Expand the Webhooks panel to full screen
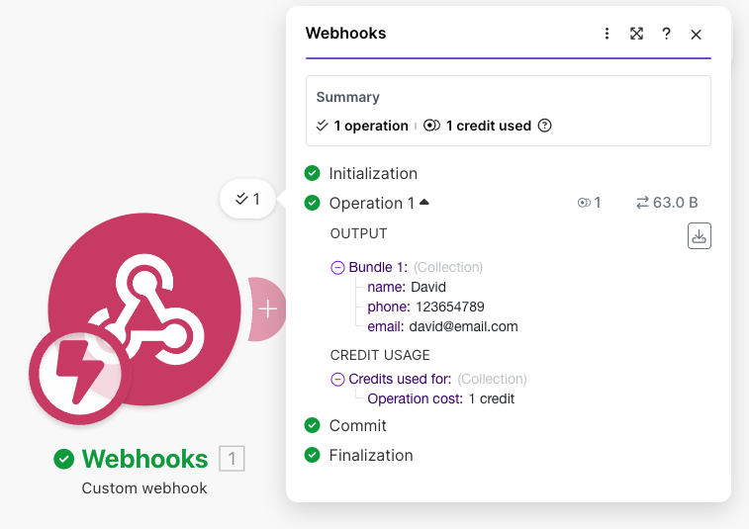 click(x=636, y=34)
